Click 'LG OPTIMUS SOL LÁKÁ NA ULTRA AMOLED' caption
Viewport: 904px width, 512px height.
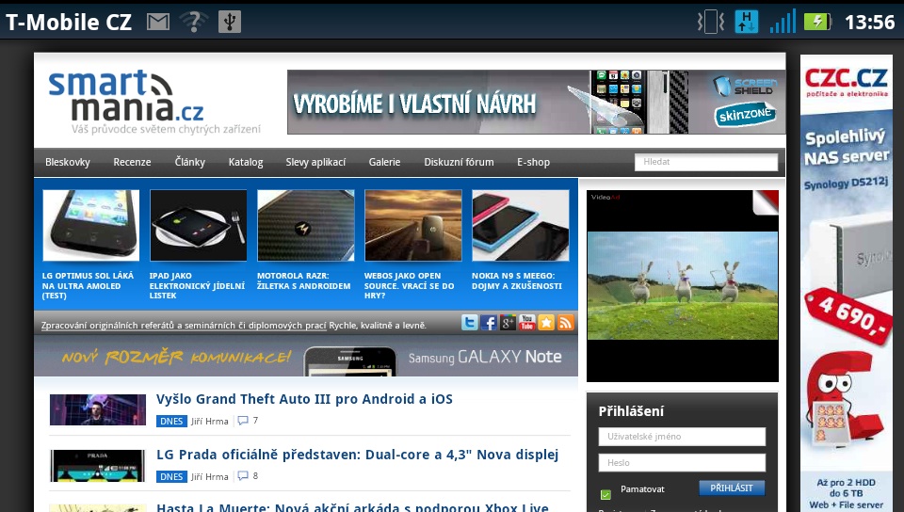(x=88, y=286)
